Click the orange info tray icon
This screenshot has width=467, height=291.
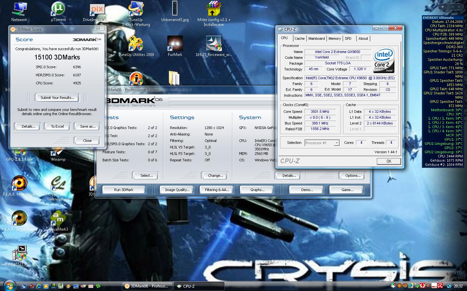[405, 286]
